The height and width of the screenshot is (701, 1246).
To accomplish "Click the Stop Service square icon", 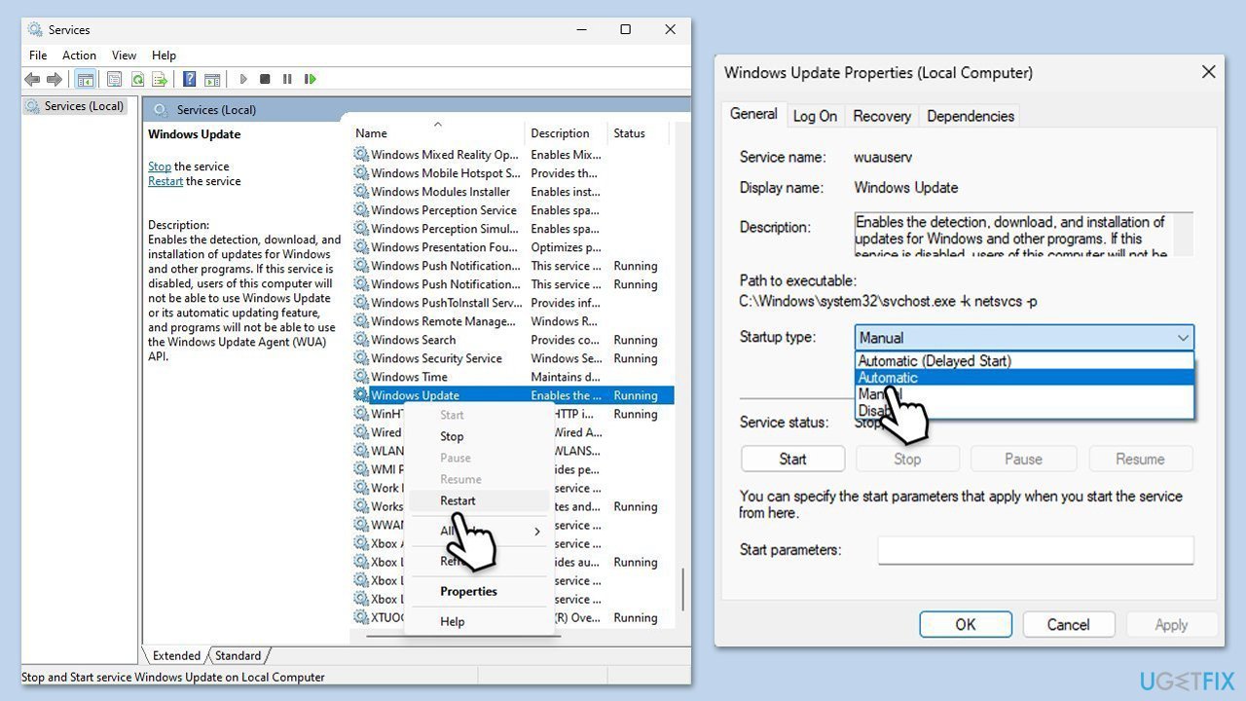I will click(265, 79).
